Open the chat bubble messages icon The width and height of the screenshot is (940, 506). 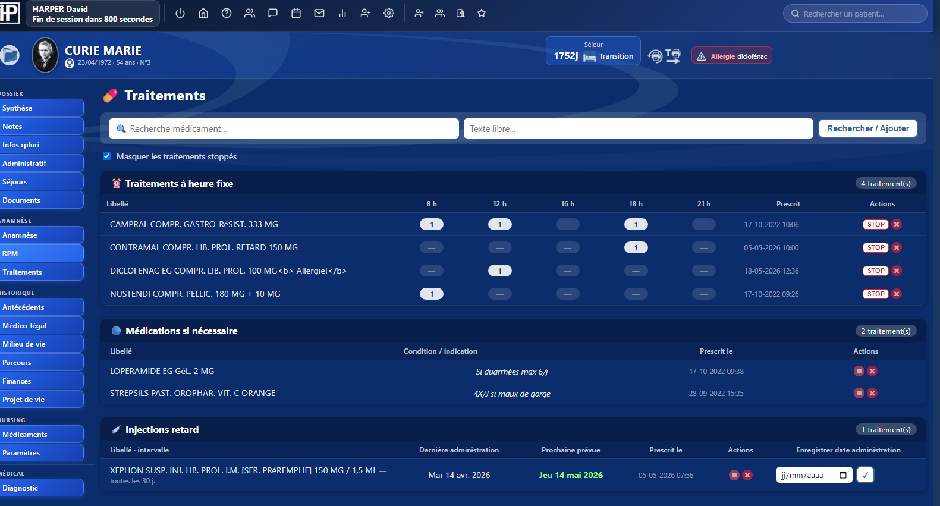273,13
